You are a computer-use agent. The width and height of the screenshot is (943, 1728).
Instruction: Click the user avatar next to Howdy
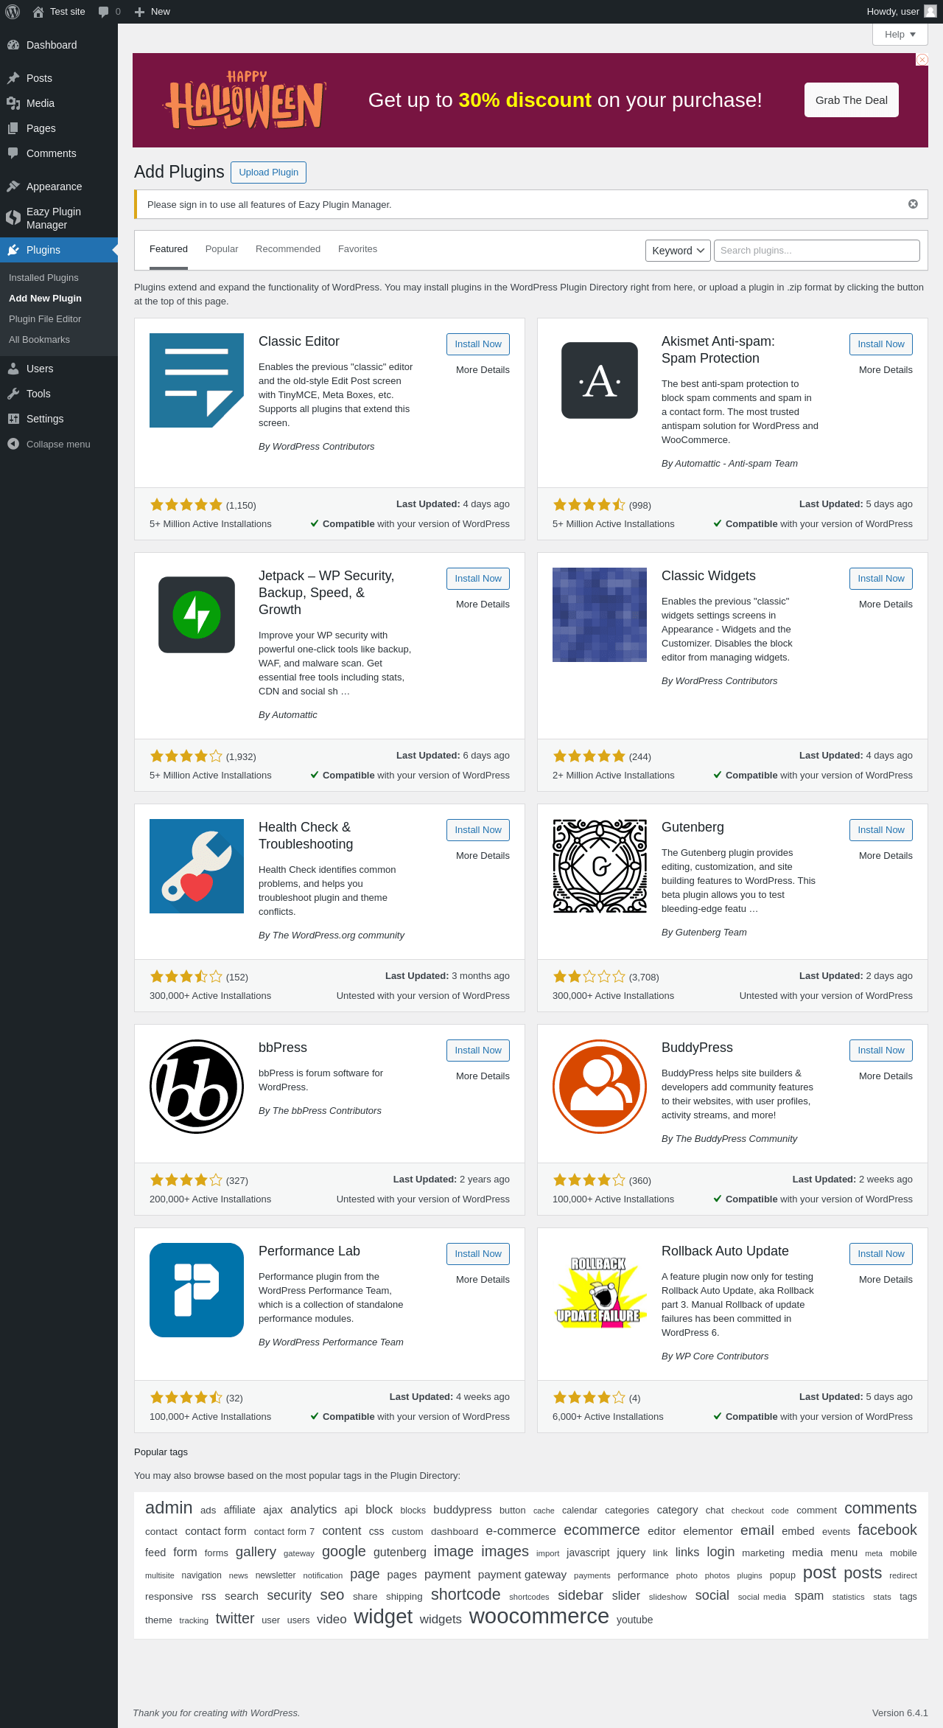[x=930, y=11]
